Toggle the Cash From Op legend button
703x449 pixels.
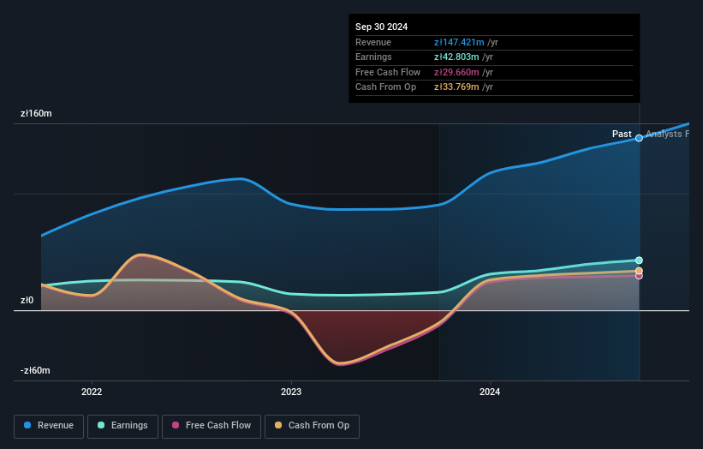point(312,426)
